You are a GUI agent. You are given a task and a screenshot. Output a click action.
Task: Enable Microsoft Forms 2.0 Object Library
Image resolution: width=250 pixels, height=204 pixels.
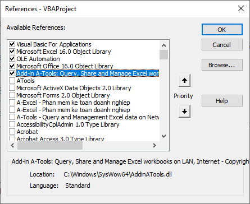coord(12,95)
